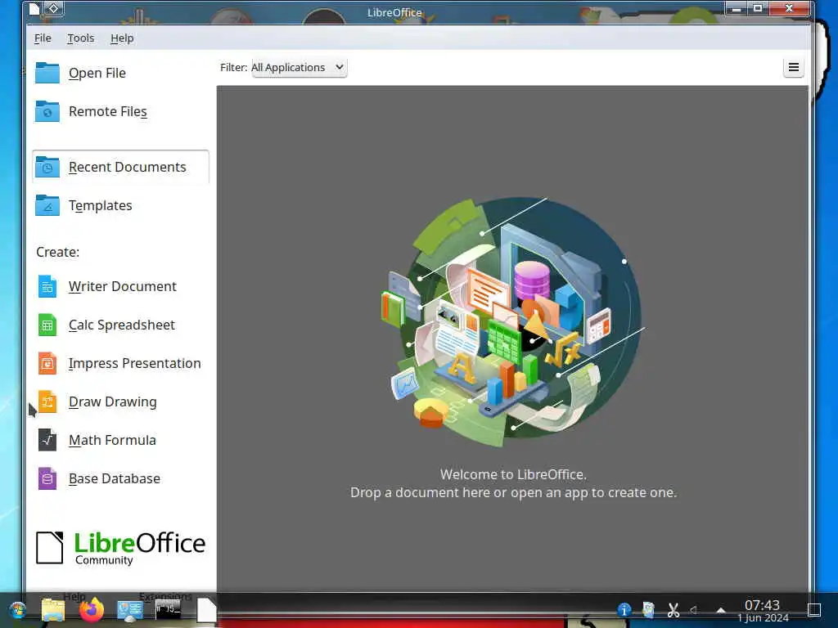This screenshot has width=838, height=628.
Task: Click the show desktop button
Action: pos(814,609)
